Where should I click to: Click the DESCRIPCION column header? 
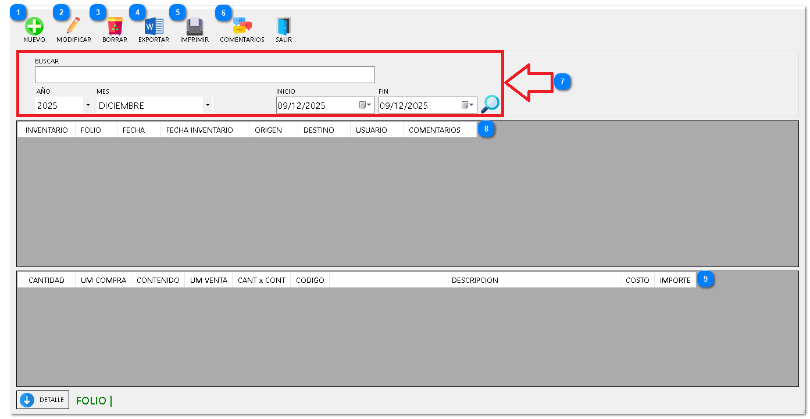pyautogui.click(x=474, y=280)
